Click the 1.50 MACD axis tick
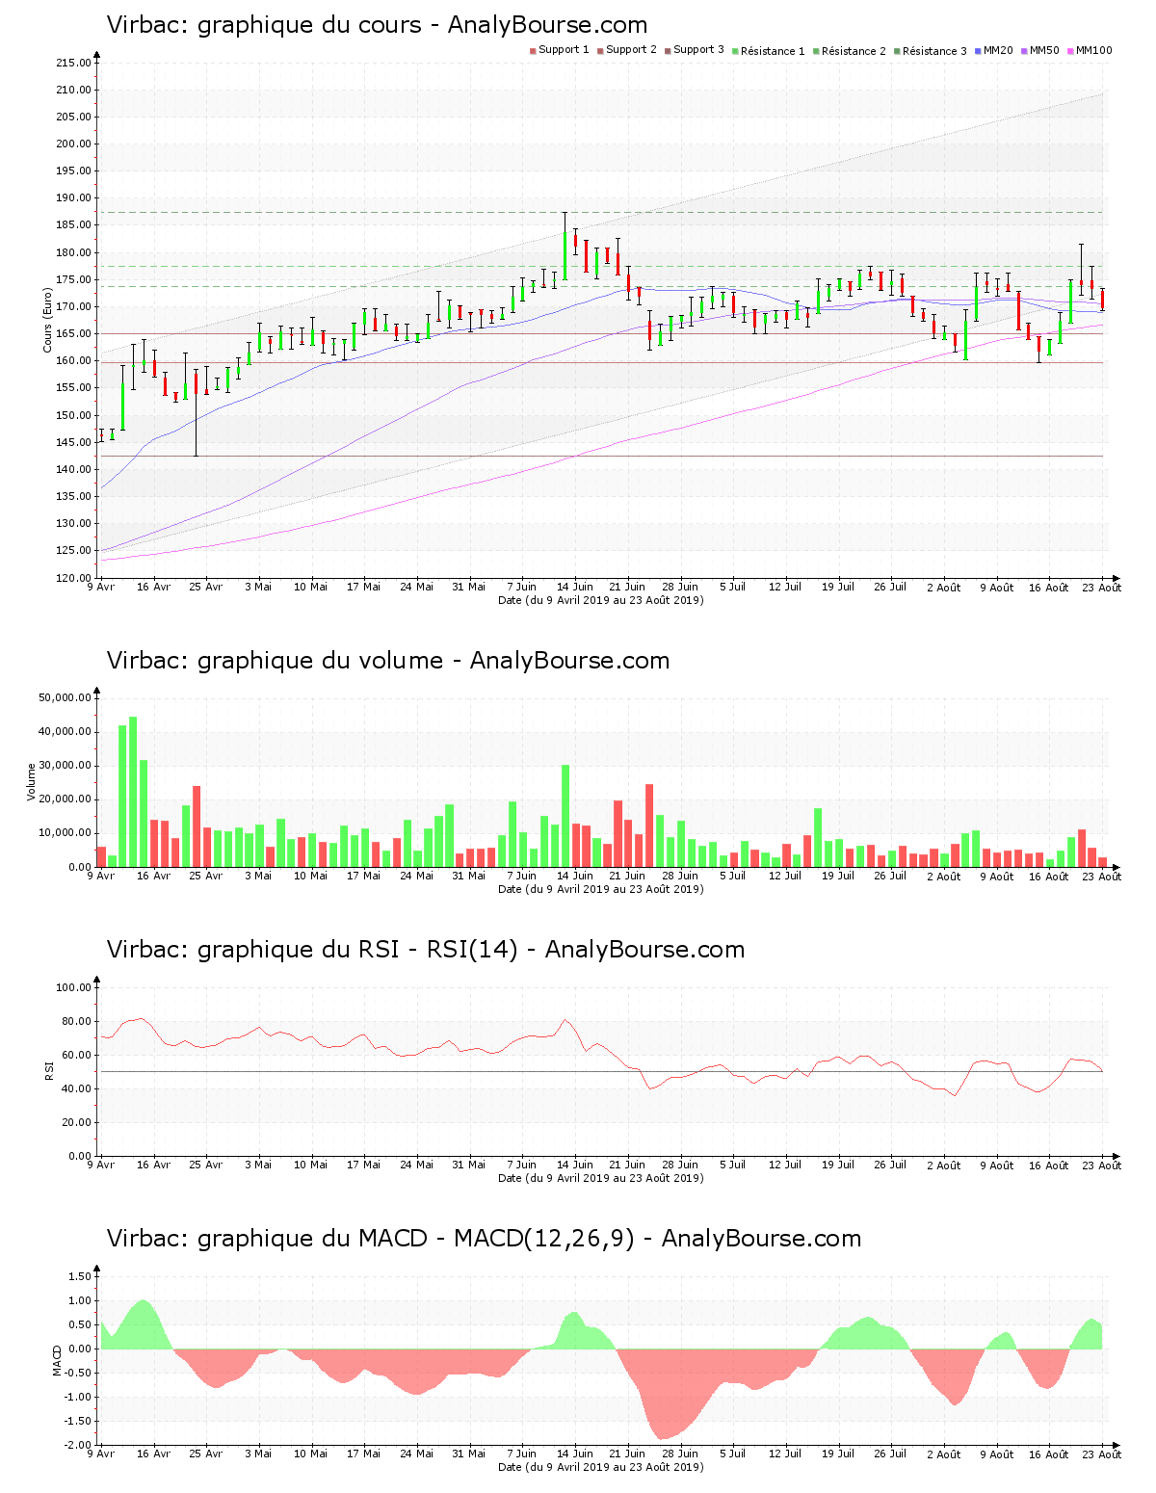Image resolution: width=1156 pixels, height=1493 pixels. (80, 1276)
